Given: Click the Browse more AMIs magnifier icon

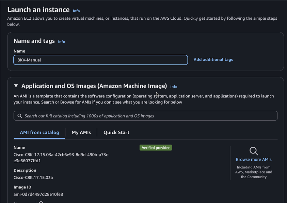Looking at the screenshot, I should coord(254,151).
